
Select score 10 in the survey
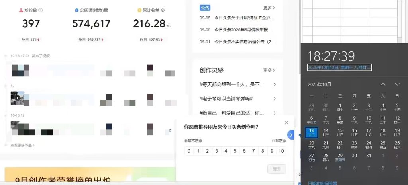point(281,151)
